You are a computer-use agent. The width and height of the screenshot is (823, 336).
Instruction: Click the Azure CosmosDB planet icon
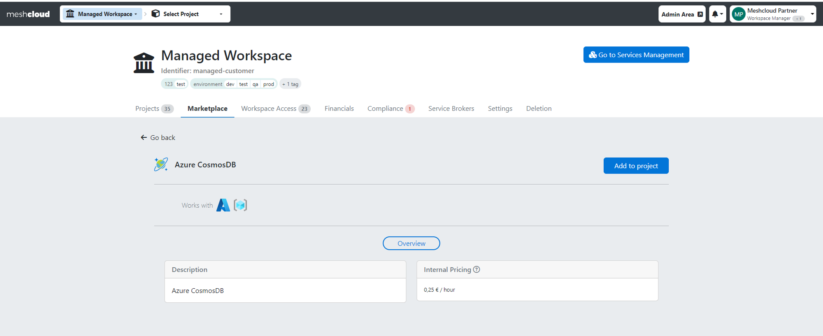tap(161, 164)
